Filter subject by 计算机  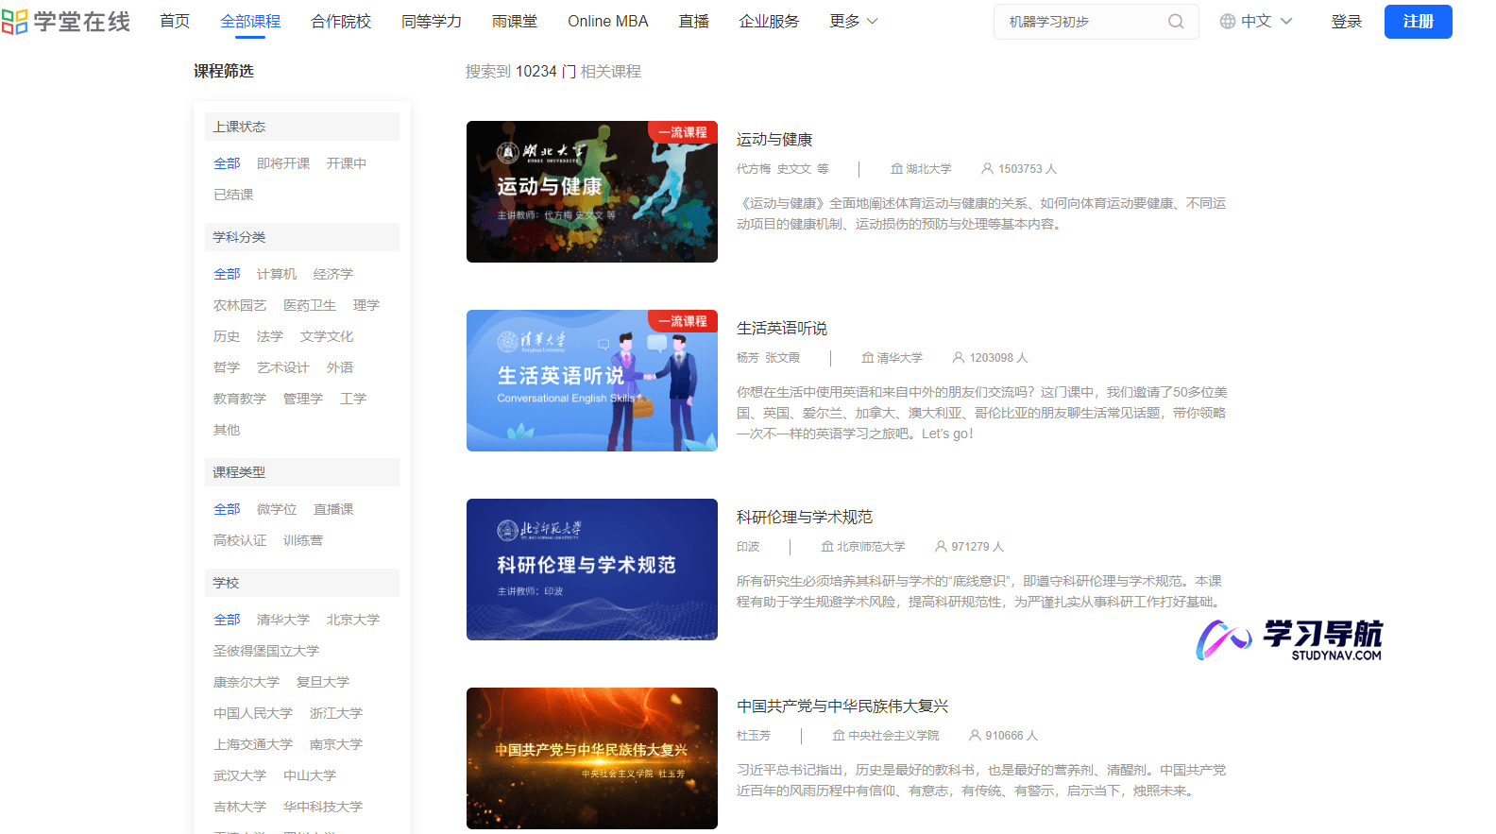coord(277,274)
